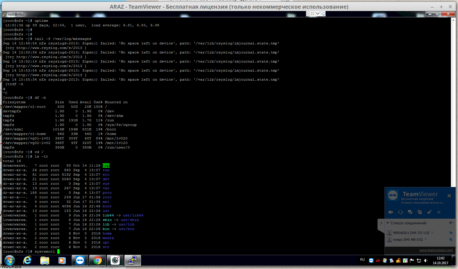
Task: Close the TeamViewer side panel
Action: tap(449, 196)
